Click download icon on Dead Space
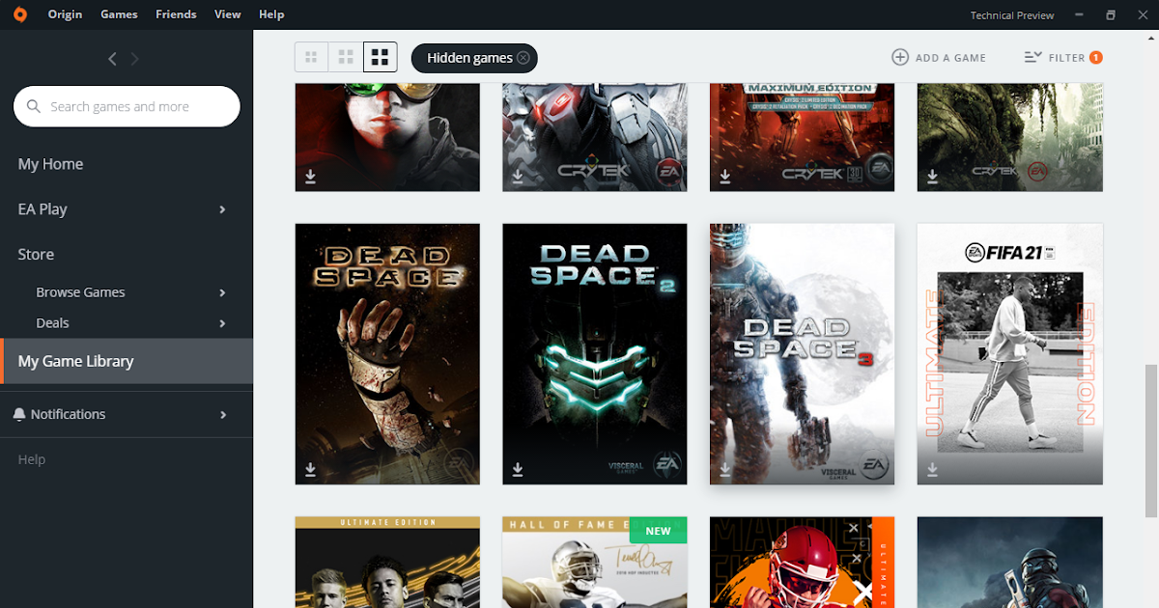This screenshot has height=608, width=1159. coord(311,469)
